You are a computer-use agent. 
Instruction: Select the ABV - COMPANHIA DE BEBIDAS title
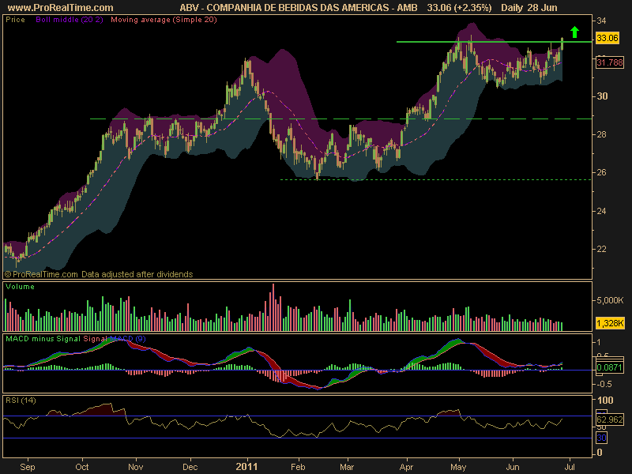click(x=299, y=8)
